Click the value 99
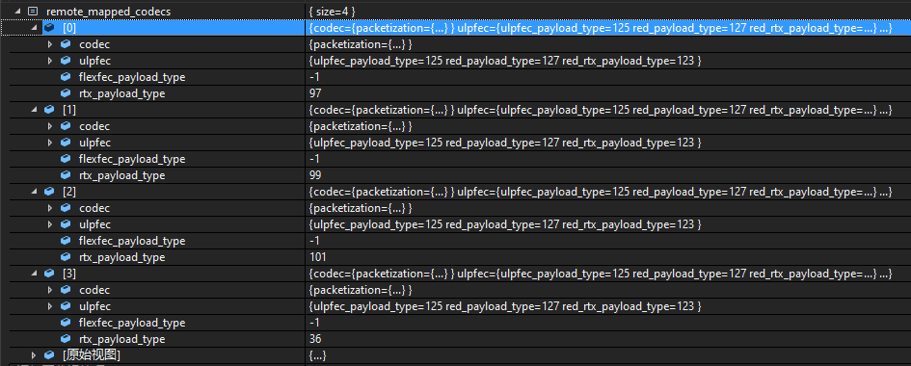 [x=315, y=175]
